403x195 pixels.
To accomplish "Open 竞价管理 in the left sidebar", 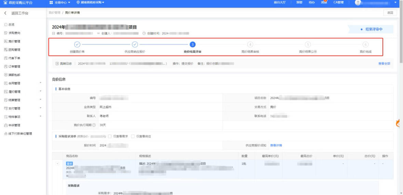I will point(12,41).
